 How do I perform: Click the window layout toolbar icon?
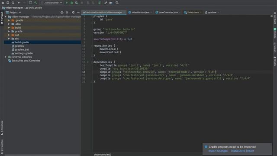[x=30, y=3]
